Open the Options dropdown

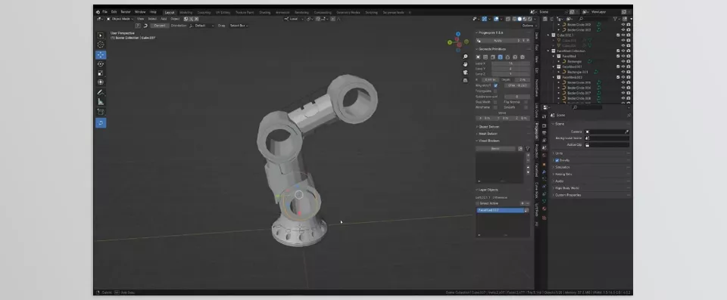click(529, 26)
